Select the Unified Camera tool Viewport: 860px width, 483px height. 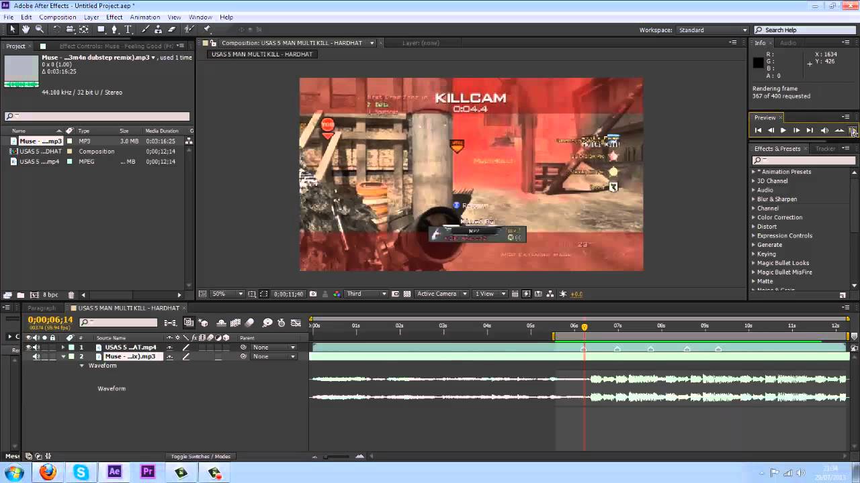70,30
